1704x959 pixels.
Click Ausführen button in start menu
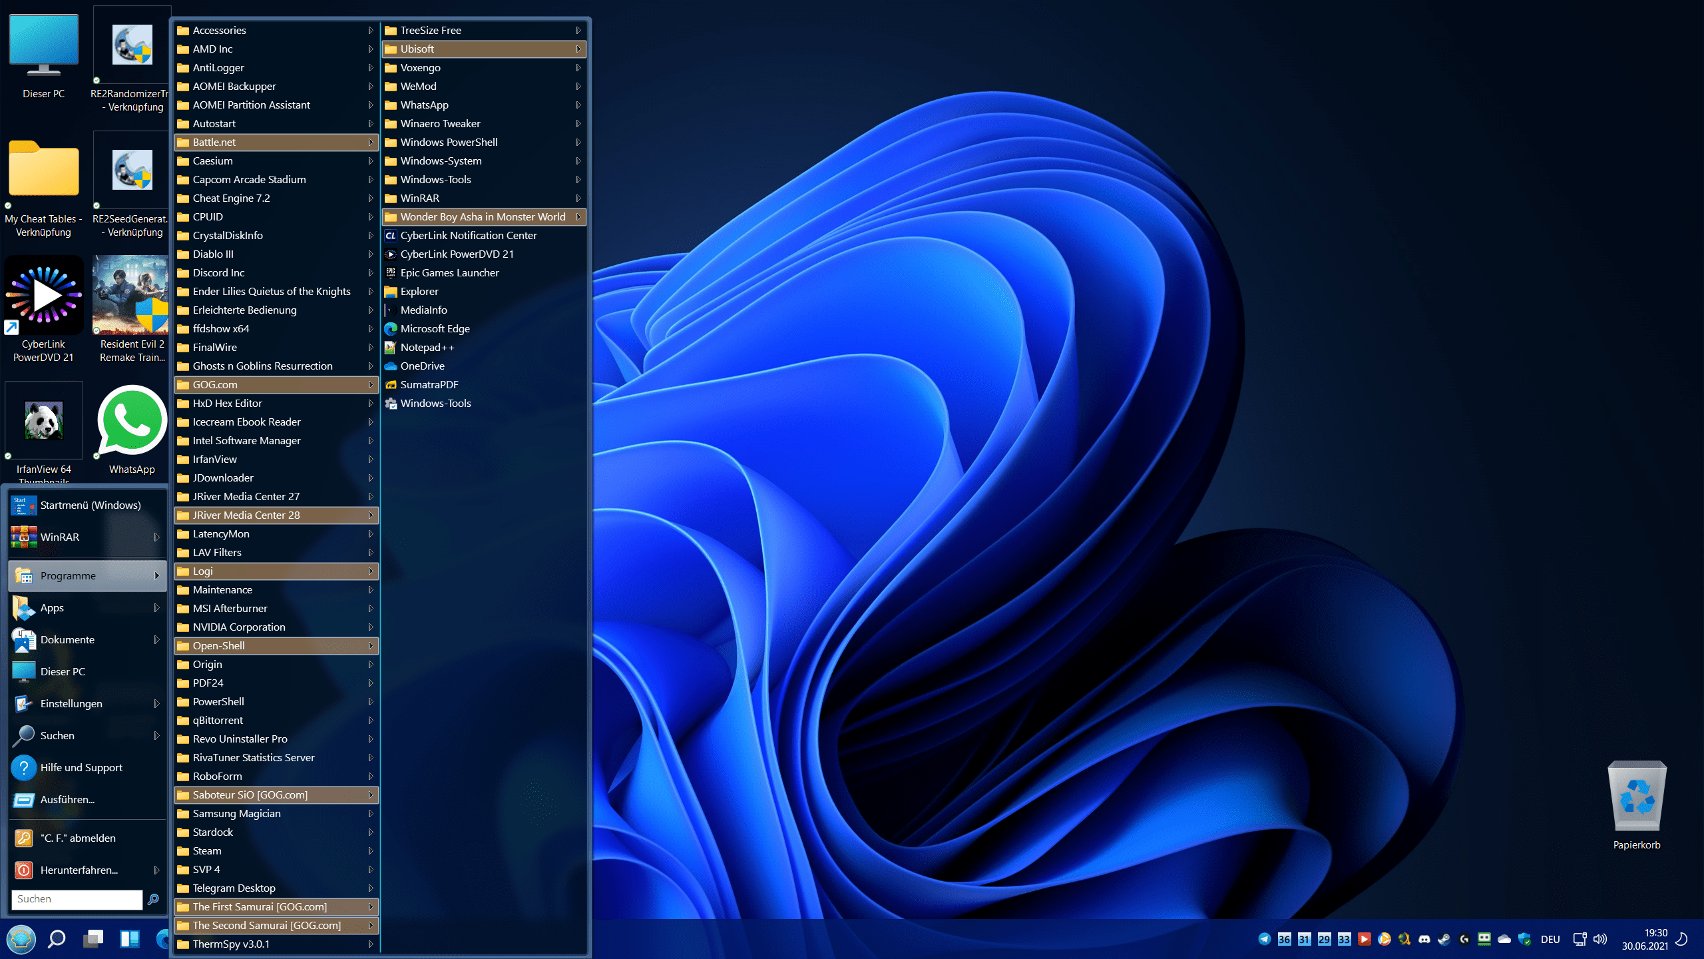68,799
